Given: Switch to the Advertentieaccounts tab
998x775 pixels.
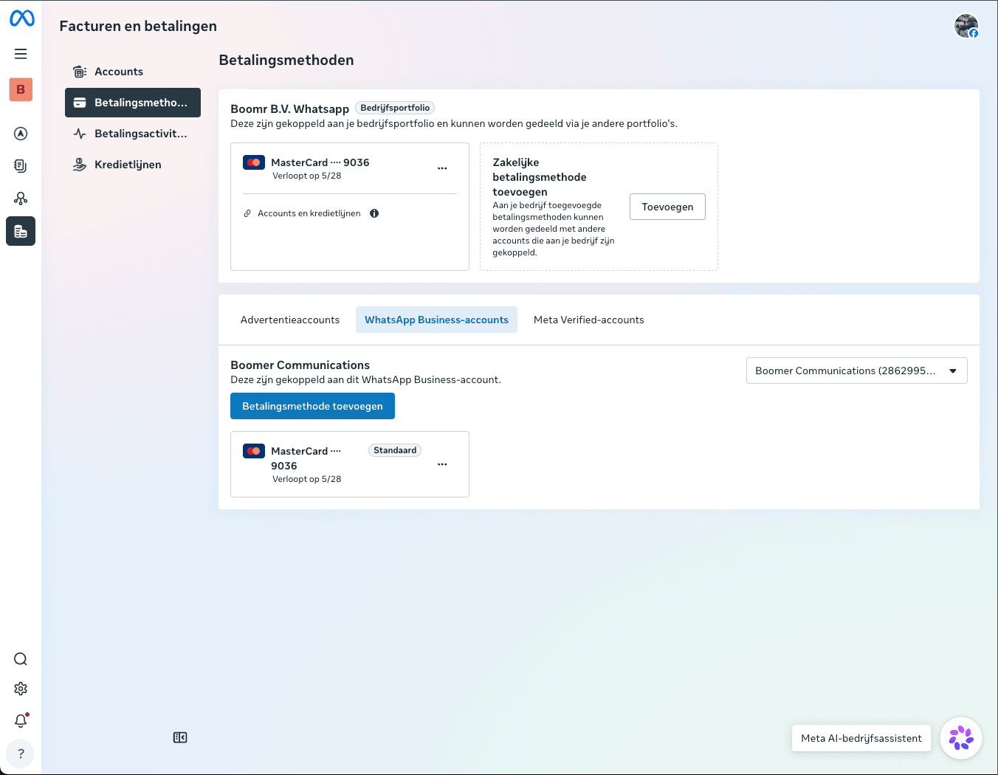Looking at the screenshot, I should (x=290, y=320).
